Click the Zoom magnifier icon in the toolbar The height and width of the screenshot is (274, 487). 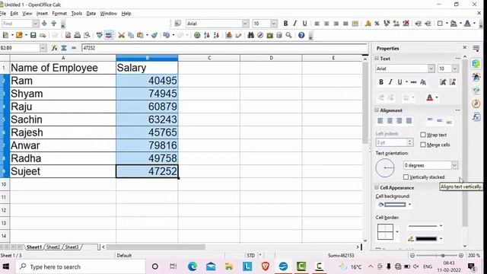[x=288, y=35]
